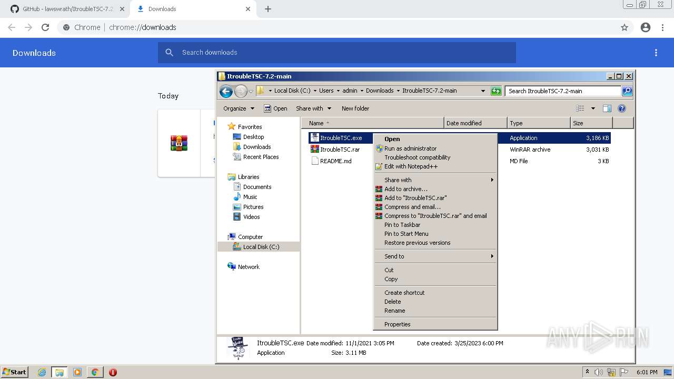
Task: Open Explorer help question mark icon
Action: tap(622, 108)
